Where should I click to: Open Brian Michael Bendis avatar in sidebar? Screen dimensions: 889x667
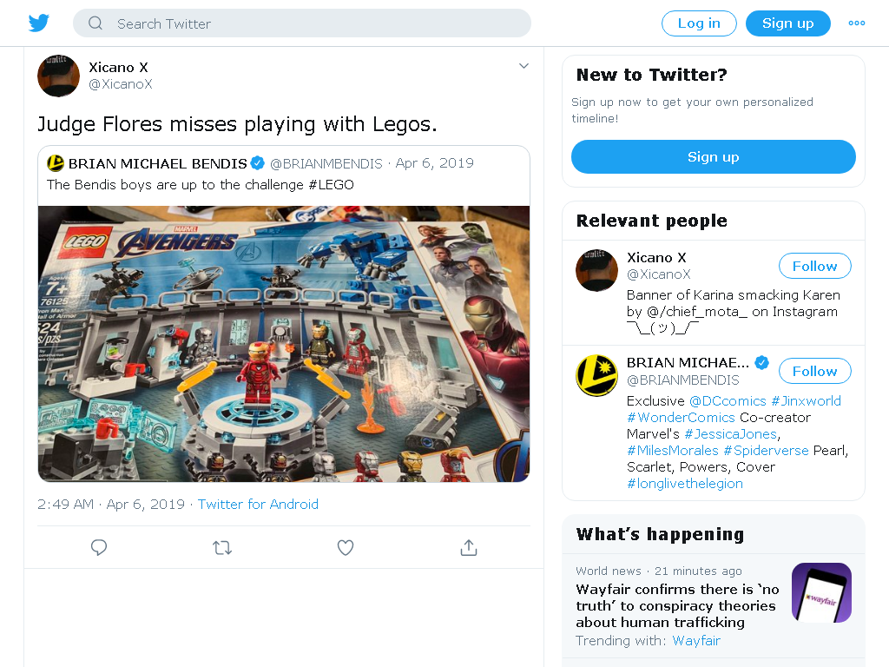(596, 375)
